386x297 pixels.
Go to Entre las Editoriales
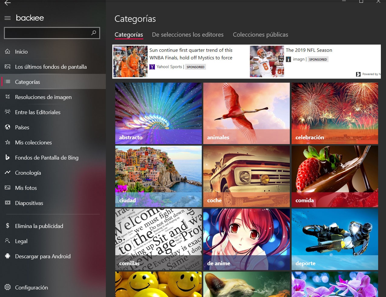pyautogui.click(x=53, y=112)
